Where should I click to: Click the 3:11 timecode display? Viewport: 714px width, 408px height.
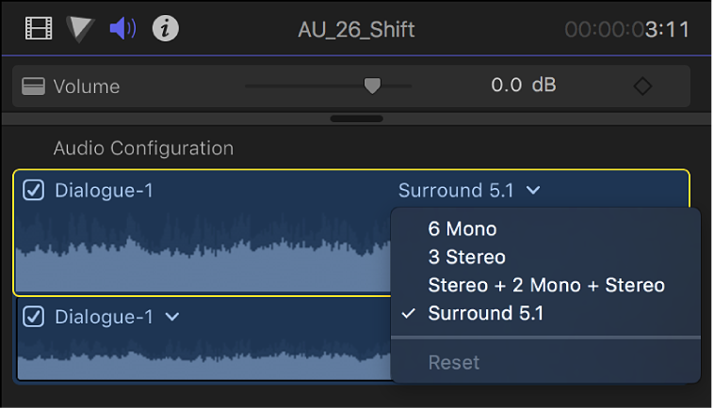(x=627, y=29)
